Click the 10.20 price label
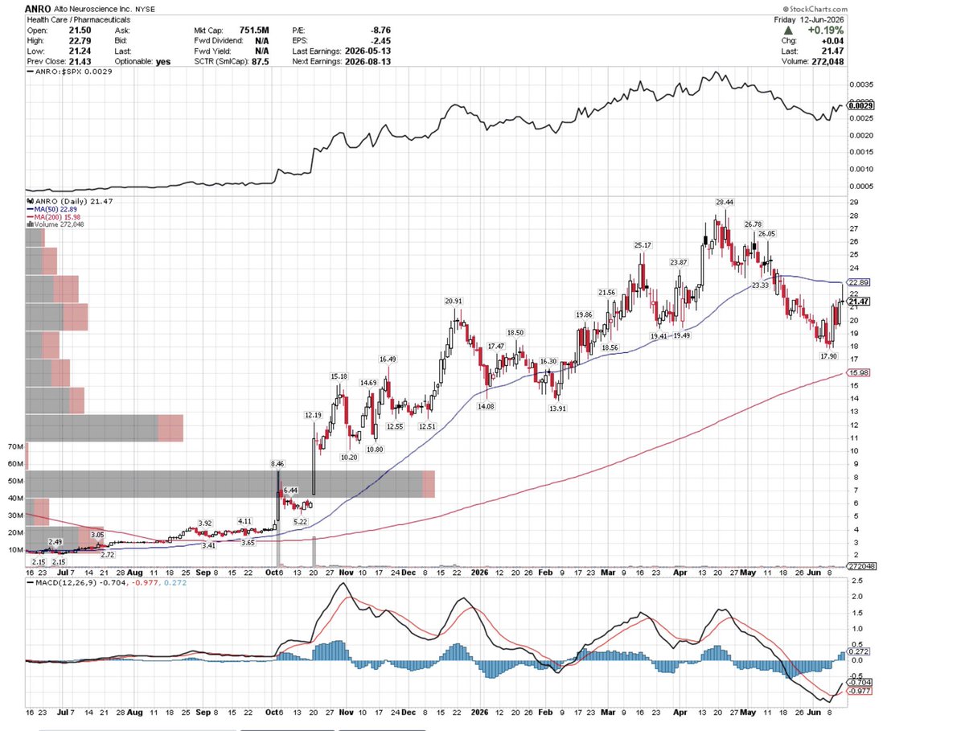 tap(349, 456)
